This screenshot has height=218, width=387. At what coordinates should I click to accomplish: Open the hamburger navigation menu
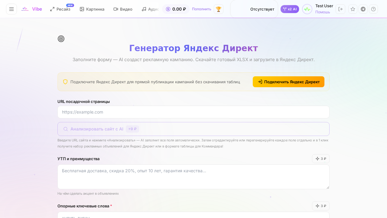coord(11,9)
